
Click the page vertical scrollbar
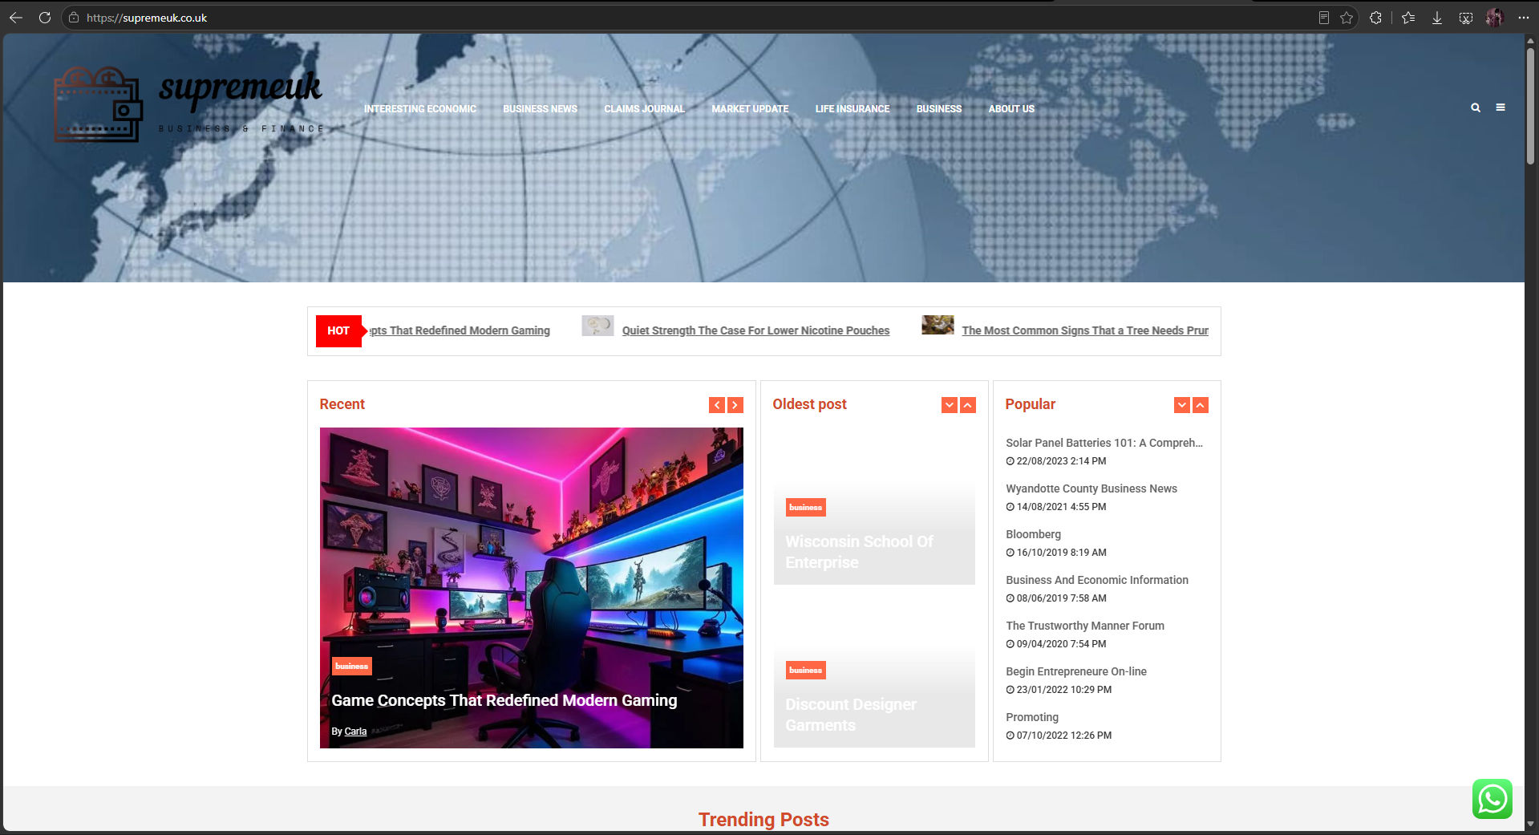click(1531, 104)
